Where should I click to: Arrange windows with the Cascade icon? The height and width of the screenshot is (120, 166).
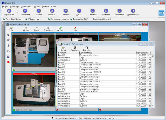tap(92, 11)
